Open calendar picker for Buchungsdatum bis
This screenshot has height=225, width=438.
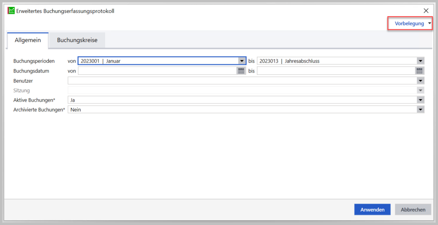tap(420, 71)
